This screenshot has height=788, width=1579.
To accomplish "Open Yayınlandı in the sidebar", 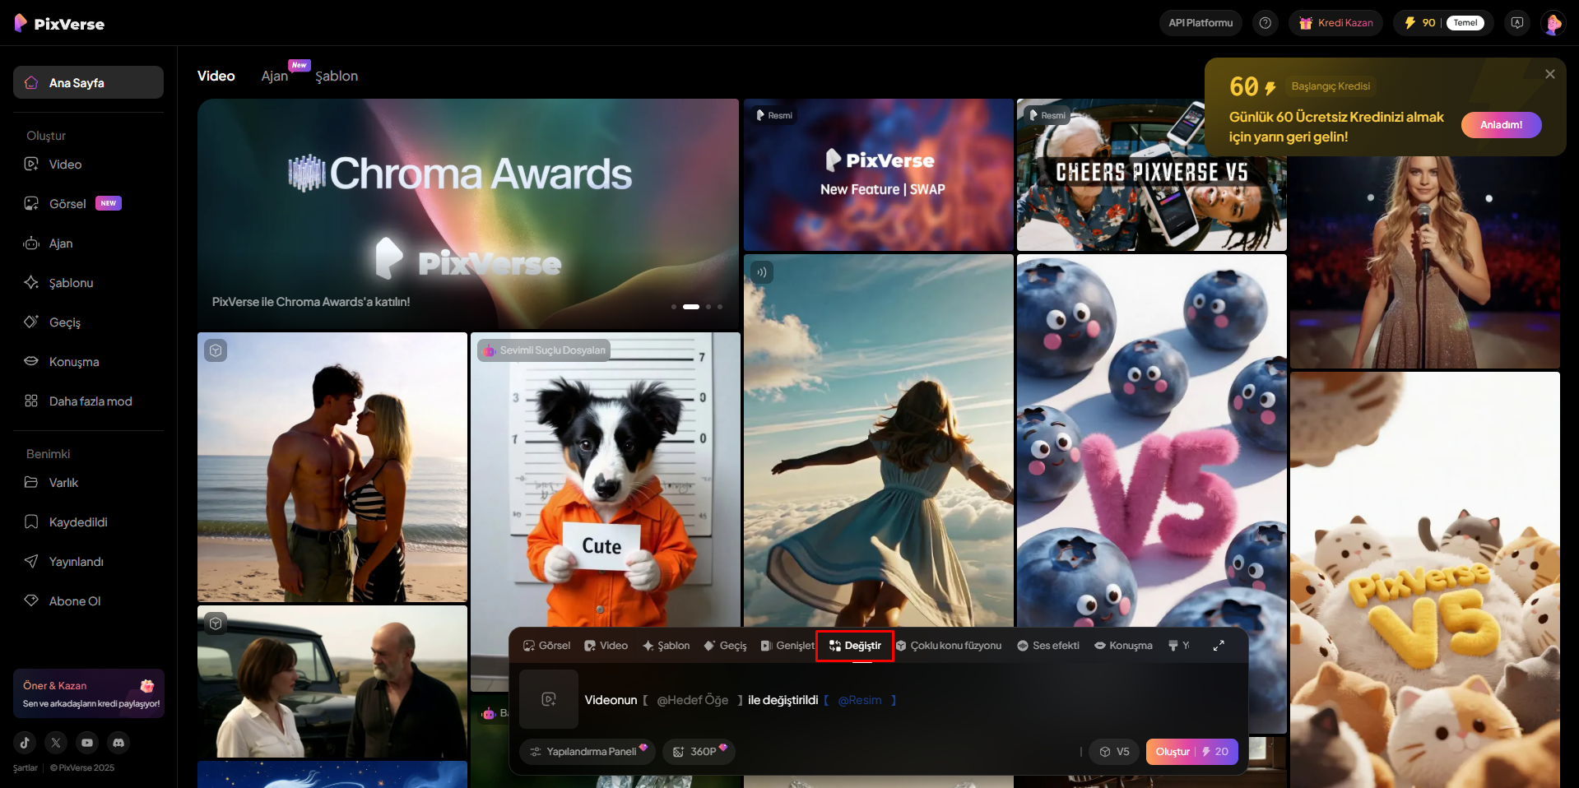I will (x=88, y=562).
